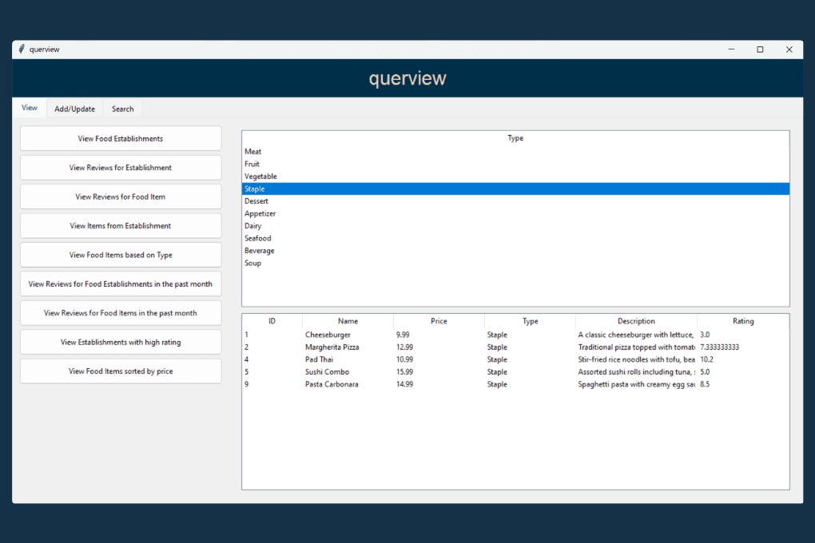This screenshot has width=815, height=543.
Task: Select the highlighted Staple type row
Action: pyautogui.click(x=515, y=188)
